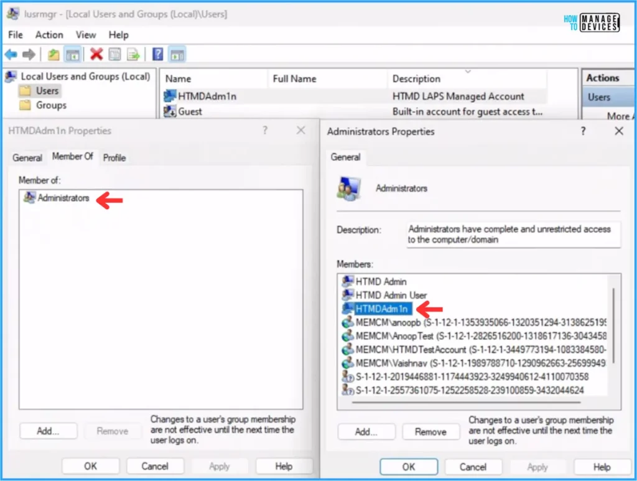This screenshot has height=481, width=637.
Task: Select the Groups folder in tree
Action: pos(51,105)
